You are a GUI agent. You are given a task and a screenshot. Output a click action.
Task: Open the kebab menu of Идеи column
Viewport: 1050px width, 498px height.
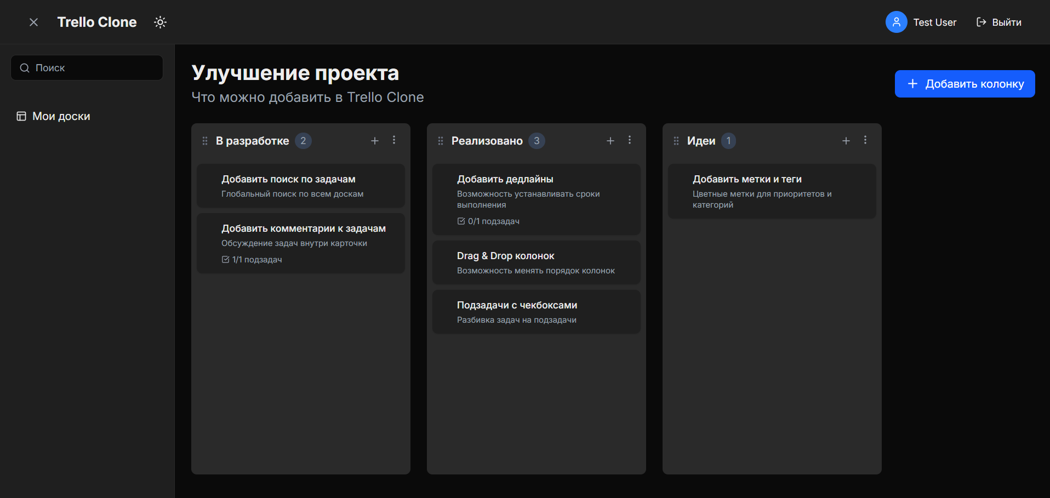pyautogui.click(x=865, y=140)
